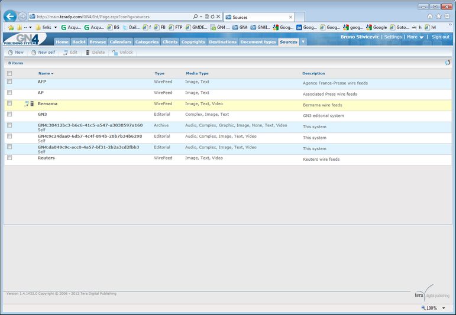This screenshot has width=456, height=315.
Task: Sort by the Name column header
Action: coord(46,73)
